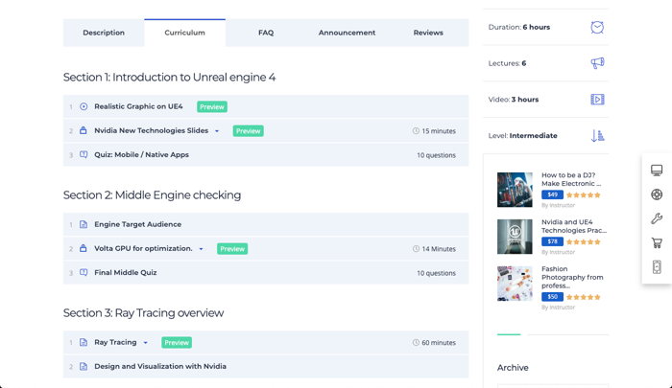This screenshot has width=672, height=388.
Task: Click the alarm clock Duration icon
Action: point(597,28)
